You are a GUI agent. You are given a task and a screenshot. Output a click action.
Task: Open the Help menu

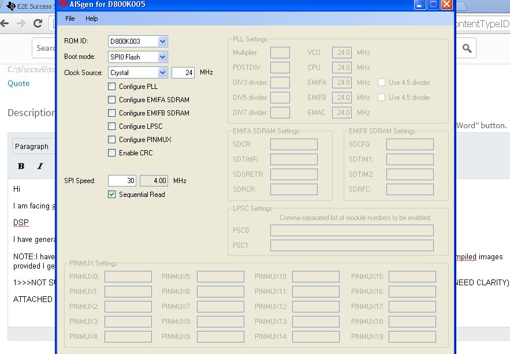click(x=92, y=18)
